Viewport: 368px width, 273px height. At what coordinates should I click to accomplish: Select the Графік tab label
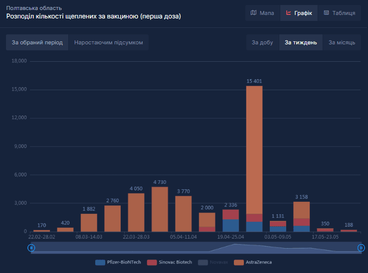tap(303, 13)
